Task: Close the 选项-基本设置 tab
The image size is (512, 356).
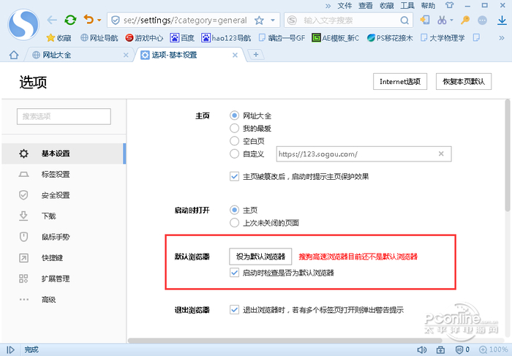Action: [x=235, y=55]
